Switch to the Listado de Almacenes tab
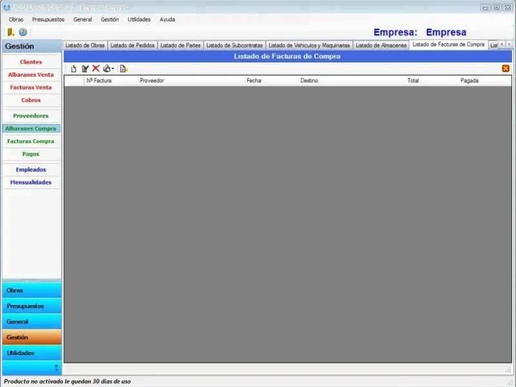Viewport: 516px width, 387px height. pos(381,45)
